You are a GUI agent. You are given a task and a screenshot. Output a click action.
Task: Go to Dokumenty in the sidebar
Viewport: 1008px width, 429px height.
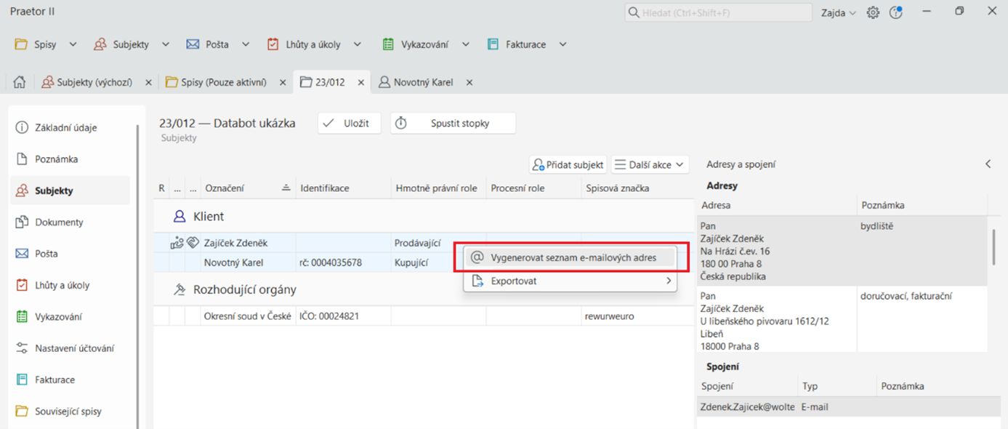pyautogui.click(x=59, y=222)
